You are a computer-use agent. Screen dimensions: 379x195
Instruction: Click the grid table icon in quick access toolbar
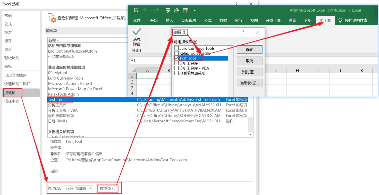click(186, 10)
